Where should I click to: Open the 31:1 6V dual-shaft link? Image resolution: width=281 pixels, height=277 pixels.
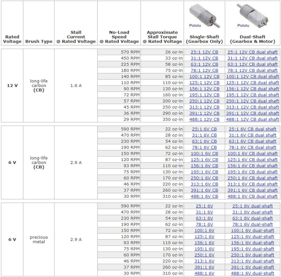click(x=253, y=212)
